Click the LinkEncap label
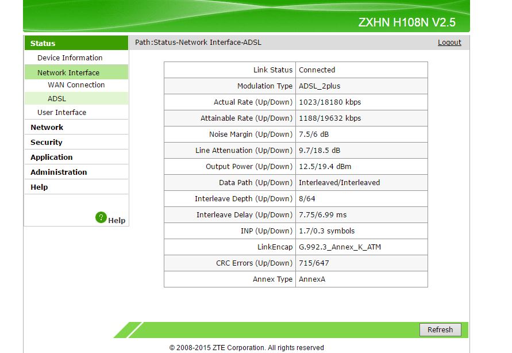 [x=275, y=247]
